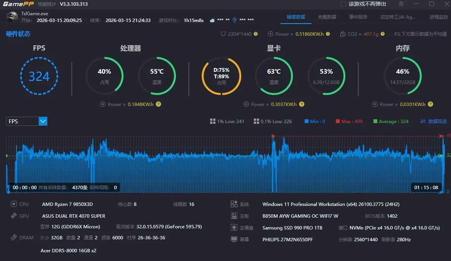Click the 4370条 sample count value
The image size is (451, 261).
pyautogui.click(x=80, y=187)
